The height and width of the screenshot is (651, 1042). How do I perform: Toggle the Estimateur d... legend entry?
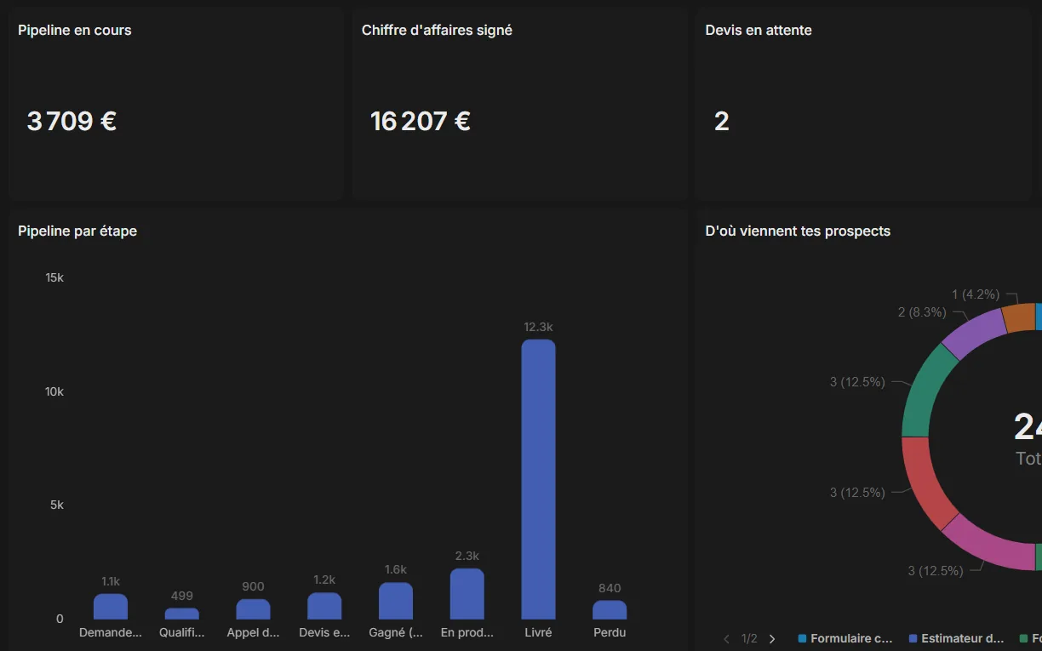pyautogui.click(x=957, y=638)
